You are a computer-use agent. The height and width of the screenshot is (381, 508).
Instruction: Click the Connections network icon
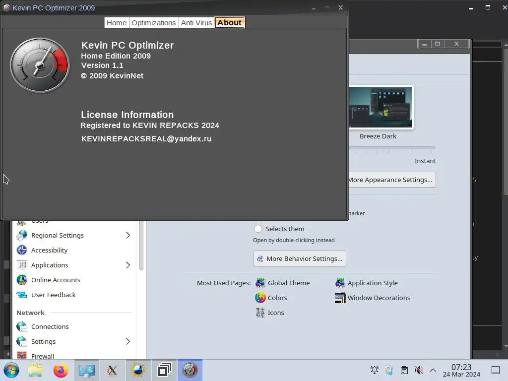pos(22,326)
